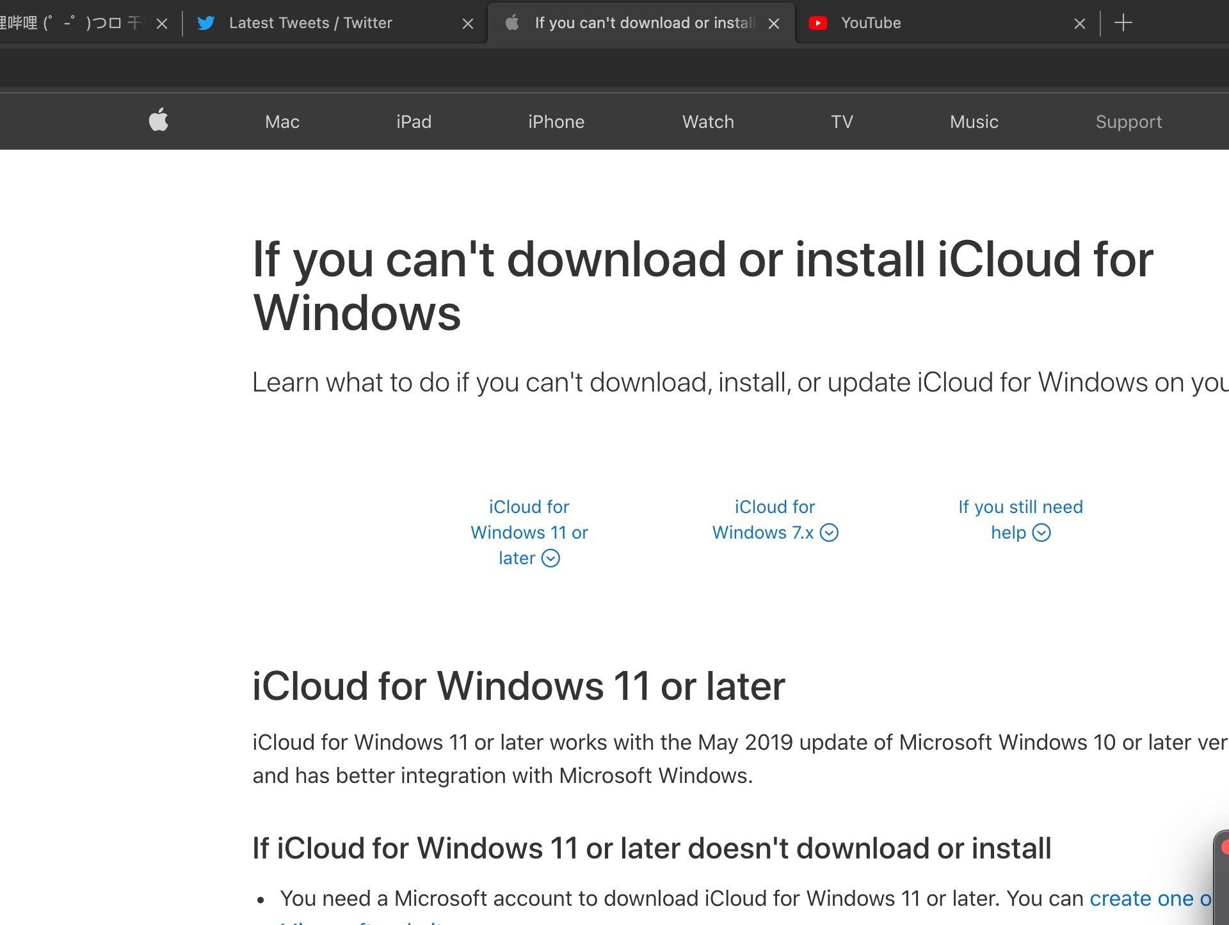Open Support in Apple navigation
This screenshot has height=925, width=1229.
[1129, 122]
